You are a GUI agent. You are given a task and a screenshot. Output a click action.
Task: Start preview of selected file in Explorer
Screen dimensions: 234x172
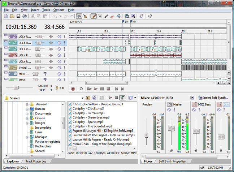click(x=110, y=98)
